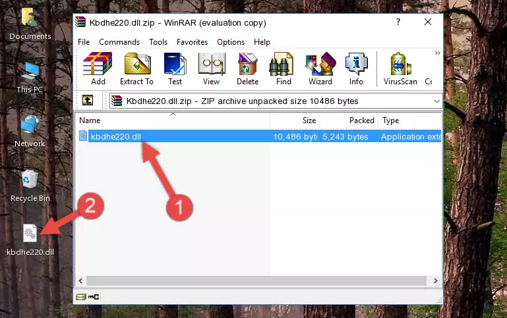Open the File menu
This screenshot has height=318, width=507.
pos(84,42)
